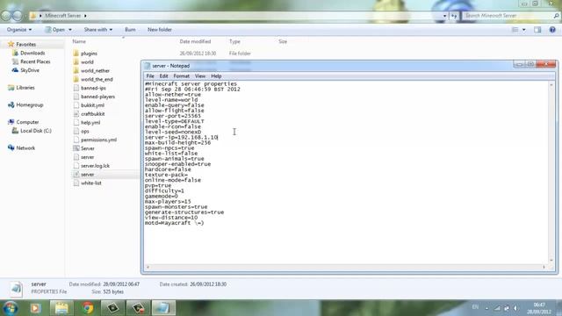Open Notepad Format menu

(x=182, y=76)
